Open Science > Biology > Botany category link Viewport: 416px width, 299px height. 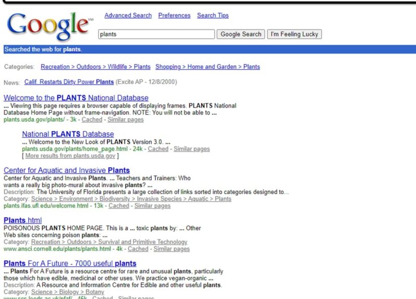point(68,292)
